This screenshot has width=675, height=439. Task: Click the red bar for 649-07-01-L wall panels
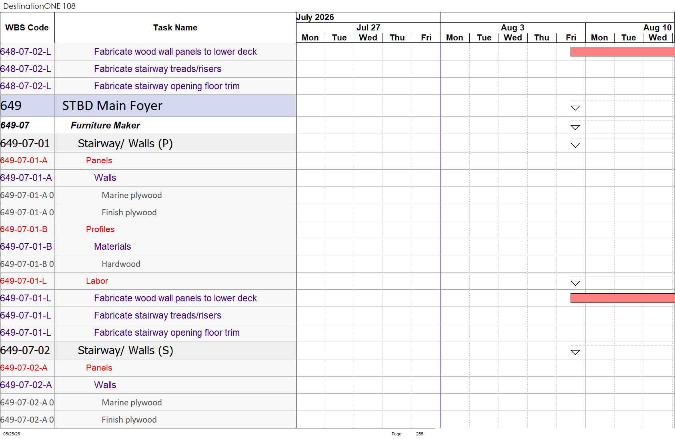(623, 298)
